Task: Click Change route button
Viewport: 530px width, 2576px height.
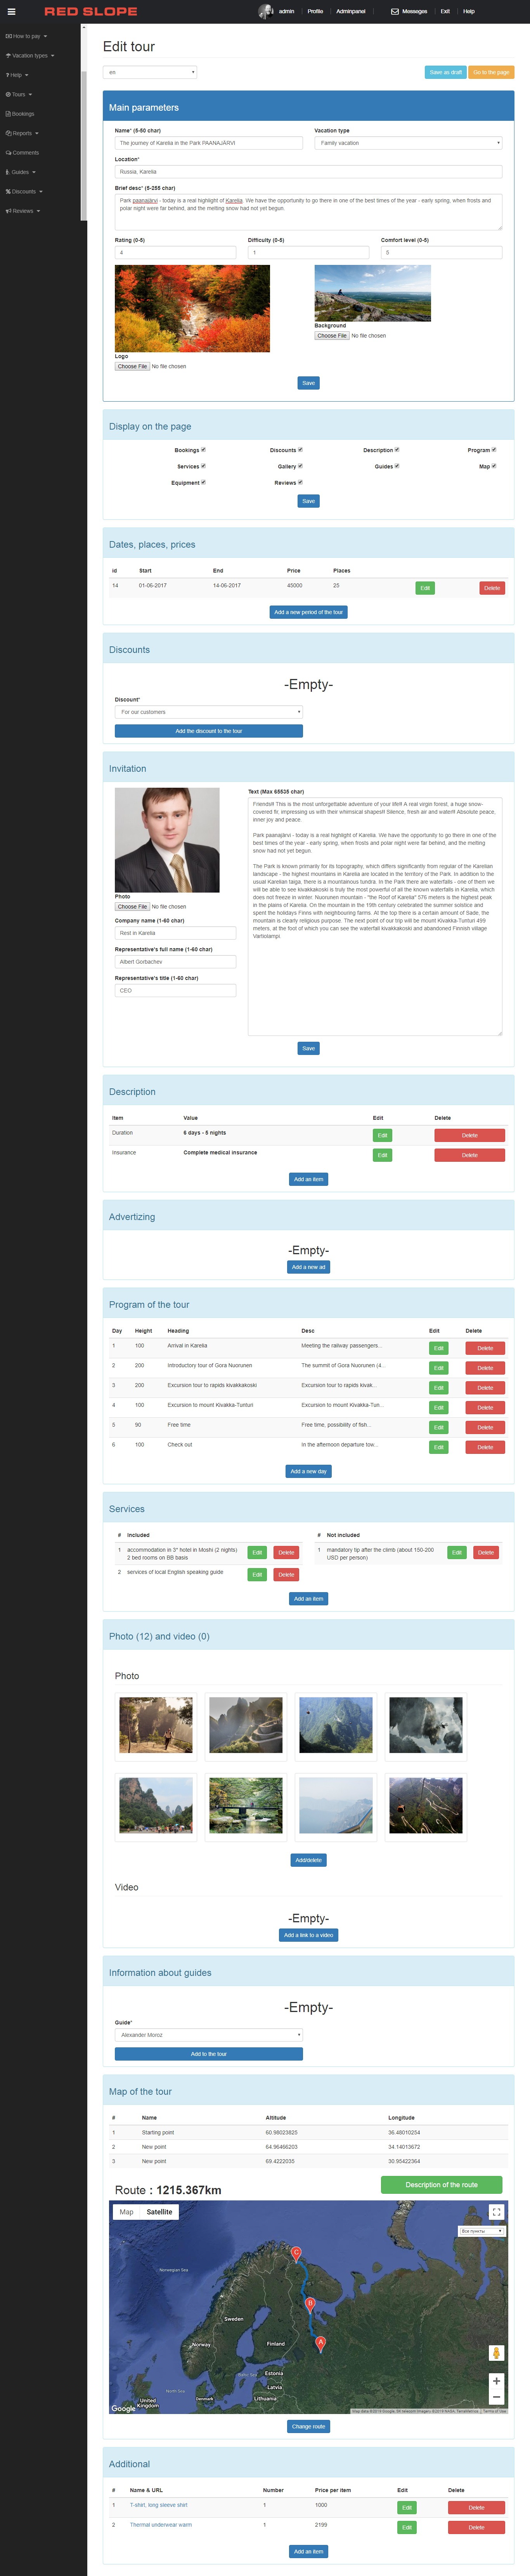Action: click(x=308, y=2427)
